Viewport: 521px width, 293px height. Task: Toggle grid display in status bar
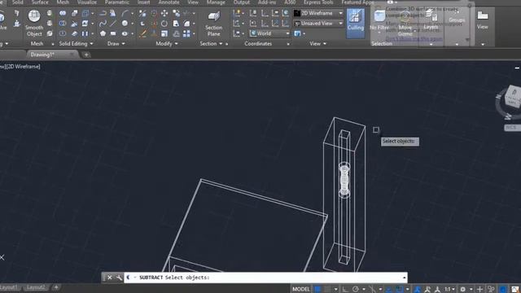317,290
